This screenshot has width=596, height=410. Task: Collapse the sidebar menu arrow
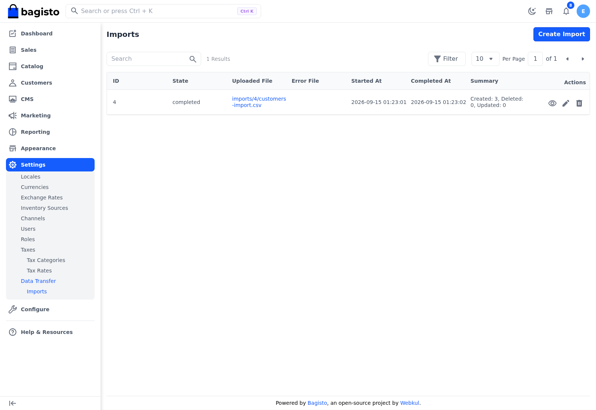(x=13, y=403)
